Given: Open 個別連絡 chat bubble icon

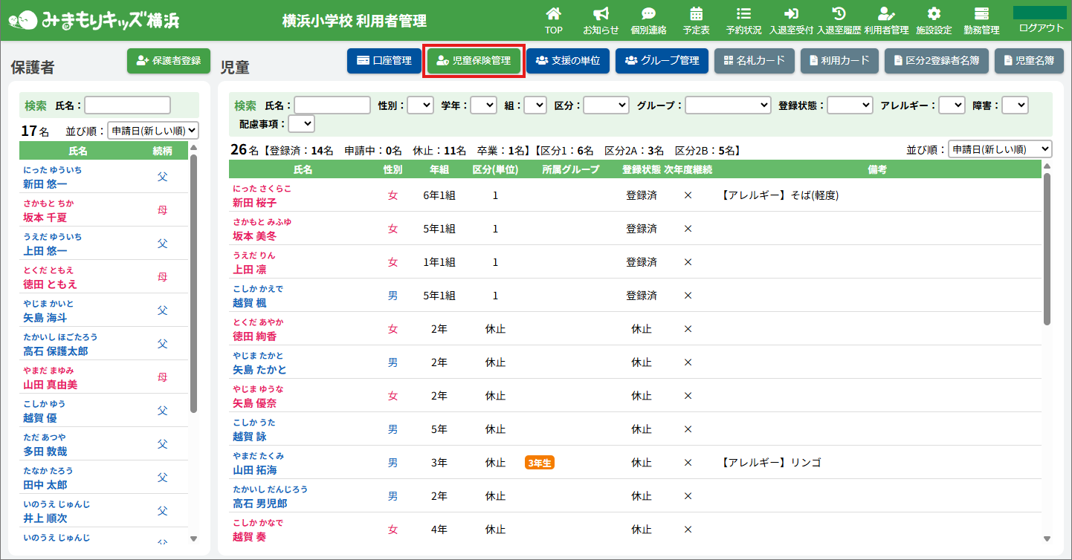Looking at the screenshot, I should [x=648, y=14].
